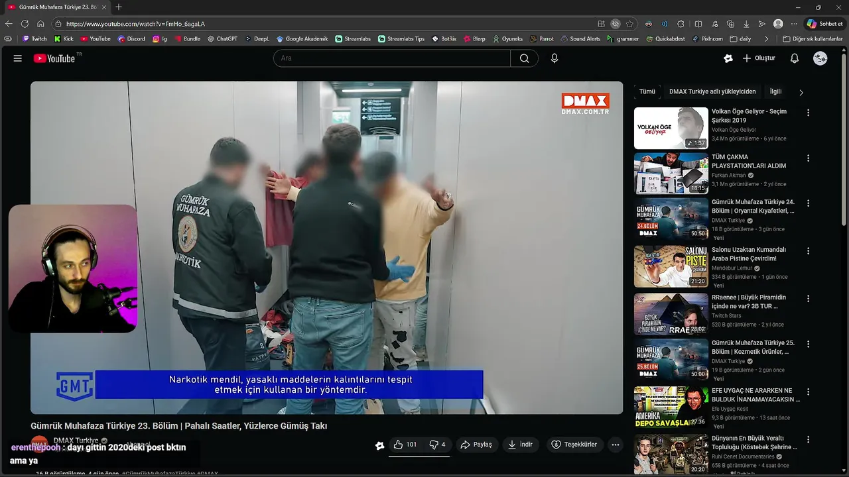
Task: Send thanks via Teşekkürler button
Action: click(x=574, y=445)
